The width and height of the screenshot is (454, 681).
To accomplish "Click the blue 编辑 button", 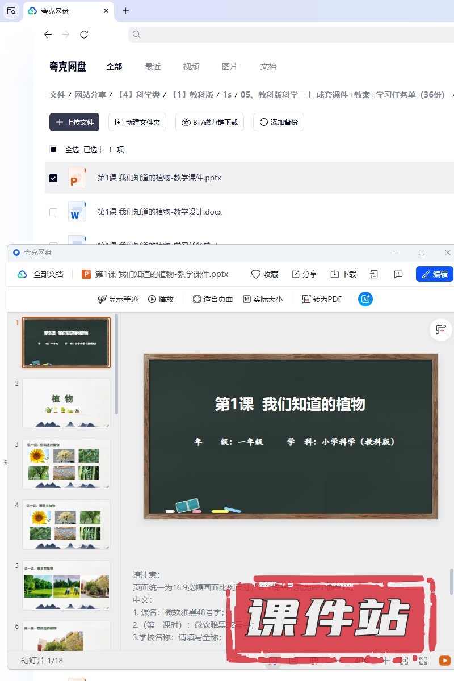I will (x=434, y=274).
